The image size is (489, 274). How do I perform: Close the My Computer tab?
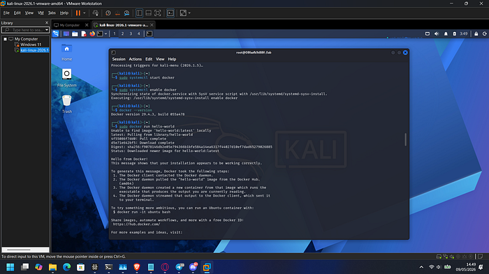pos(87,25)
